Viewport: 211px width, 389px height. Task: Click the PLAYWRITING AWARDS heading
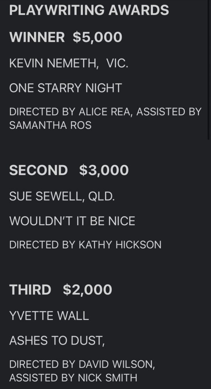pyautogui.click(x=89, y=10)
